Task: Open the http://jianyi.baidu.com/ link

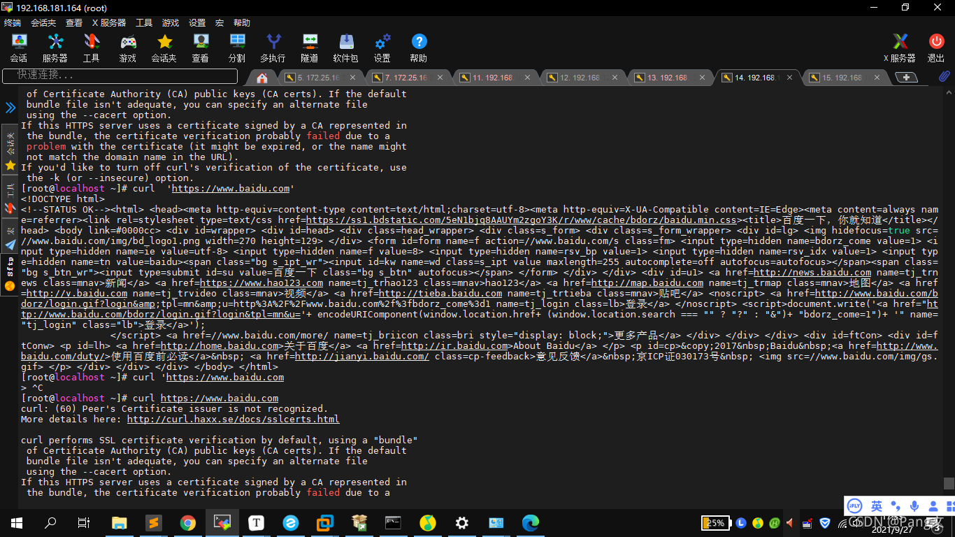Action: coord(362,357)
